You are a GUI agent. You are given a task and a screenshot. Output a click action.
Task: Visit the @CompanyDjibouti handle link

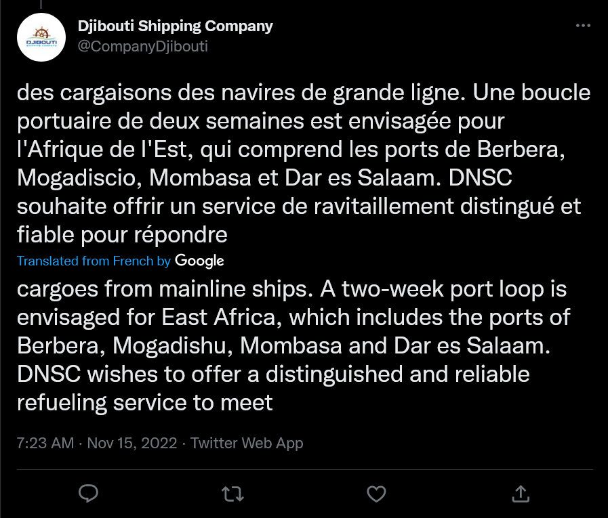tap(143, 46)
